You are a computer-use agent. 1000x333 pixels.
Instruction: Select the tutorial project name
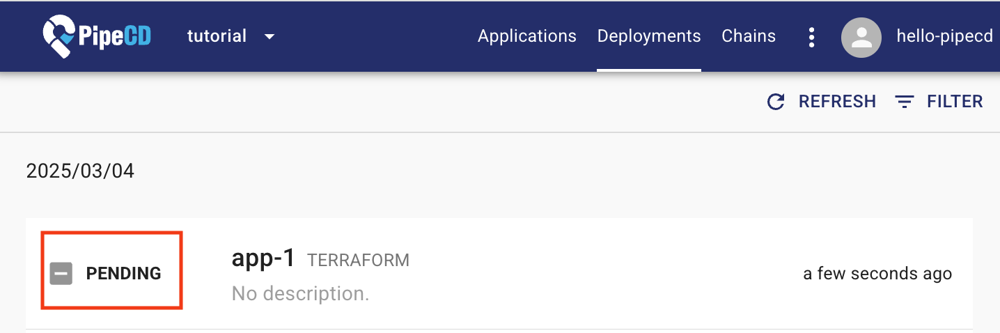(217, 36)
